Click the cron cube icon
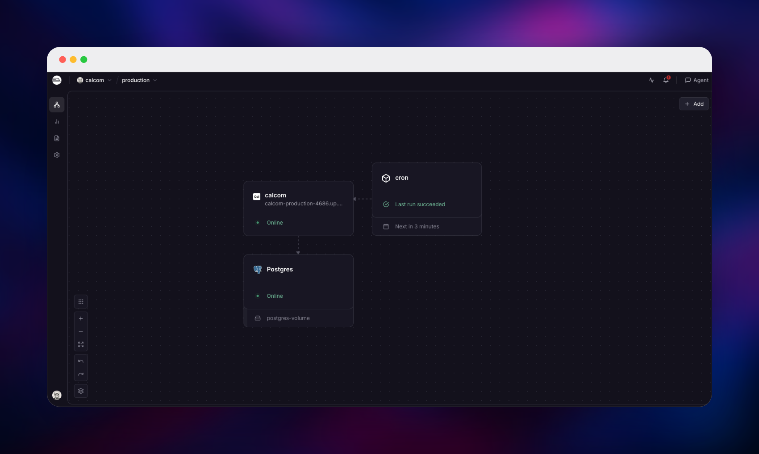This screenshot has height=454, width=759. pyautogui.click(x=386, y=178)
